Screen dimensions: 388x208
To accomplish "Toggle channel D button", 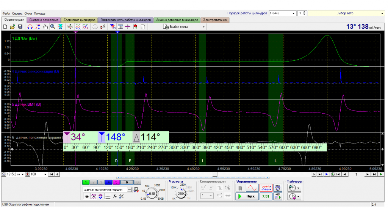I will (137, 182).
